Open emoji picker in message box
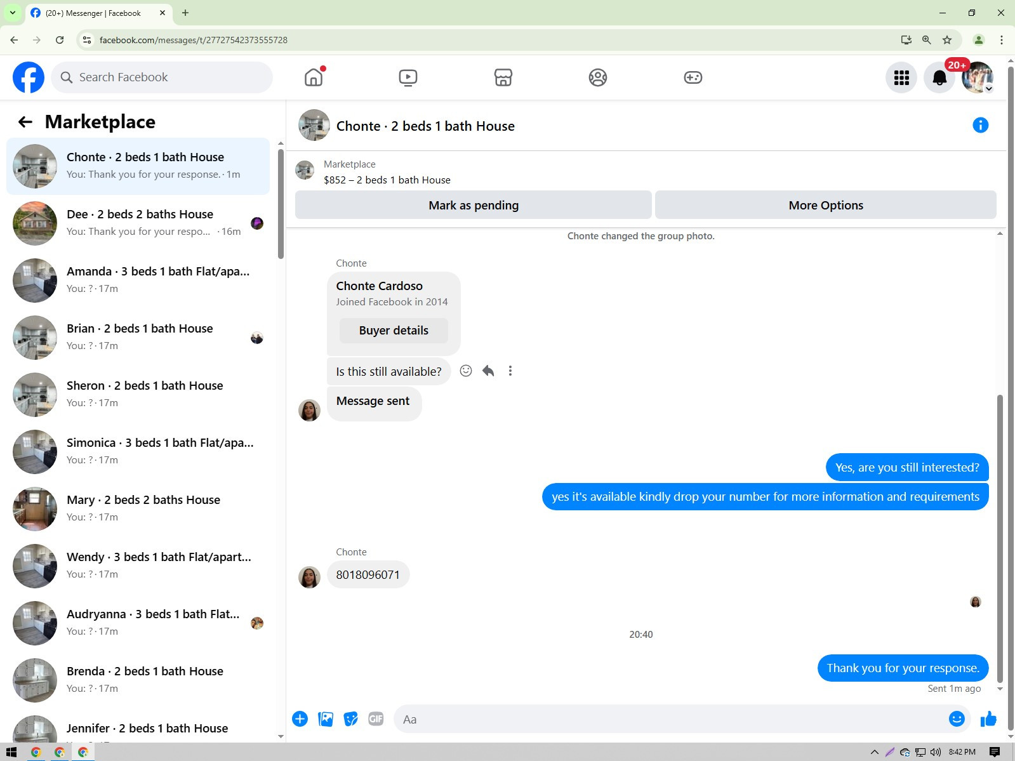 click(957, 718)
